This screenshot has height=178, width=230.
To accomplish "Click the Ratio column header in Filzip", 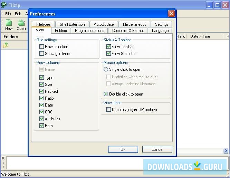I will [181, 36].
